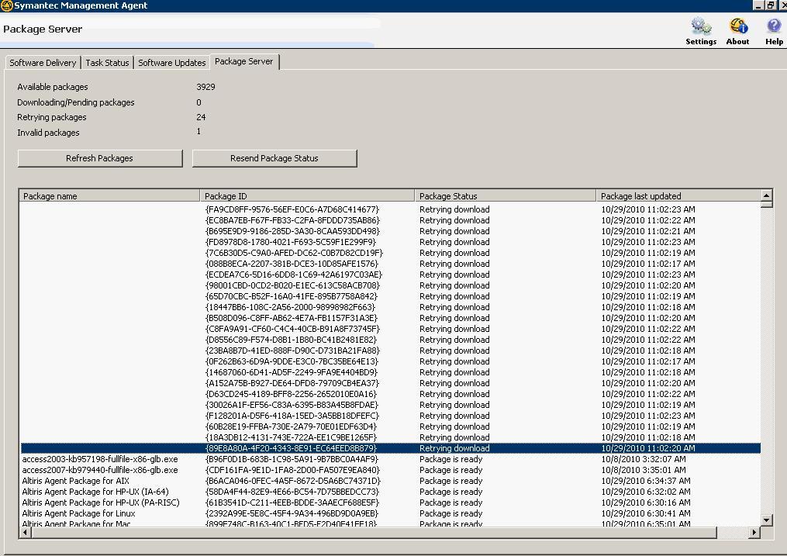This screenshot has width=787, height=556.
Task: Select Altiris Agent Package for AIX row
Action: [x=390, y=482]
